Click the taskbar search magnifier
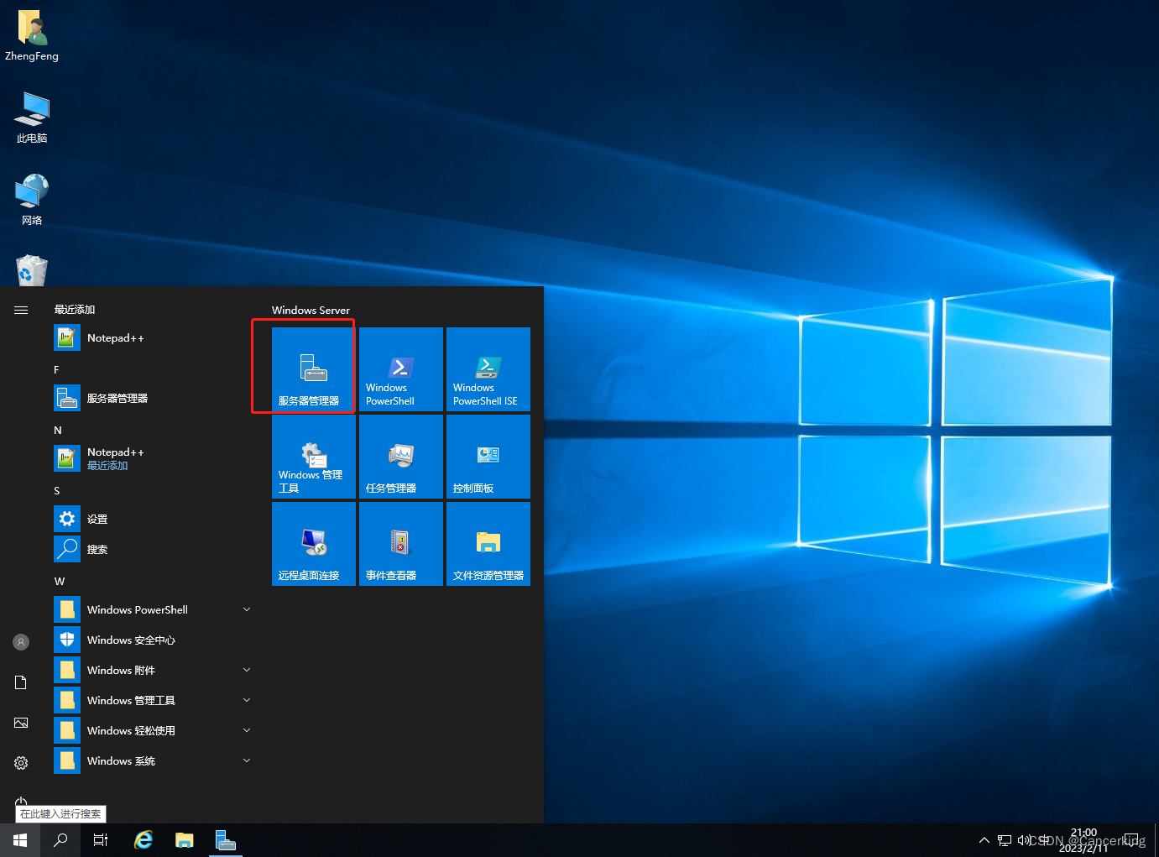Image resolution: width=1159 pixels, height=857 pixels. [60, 840]
